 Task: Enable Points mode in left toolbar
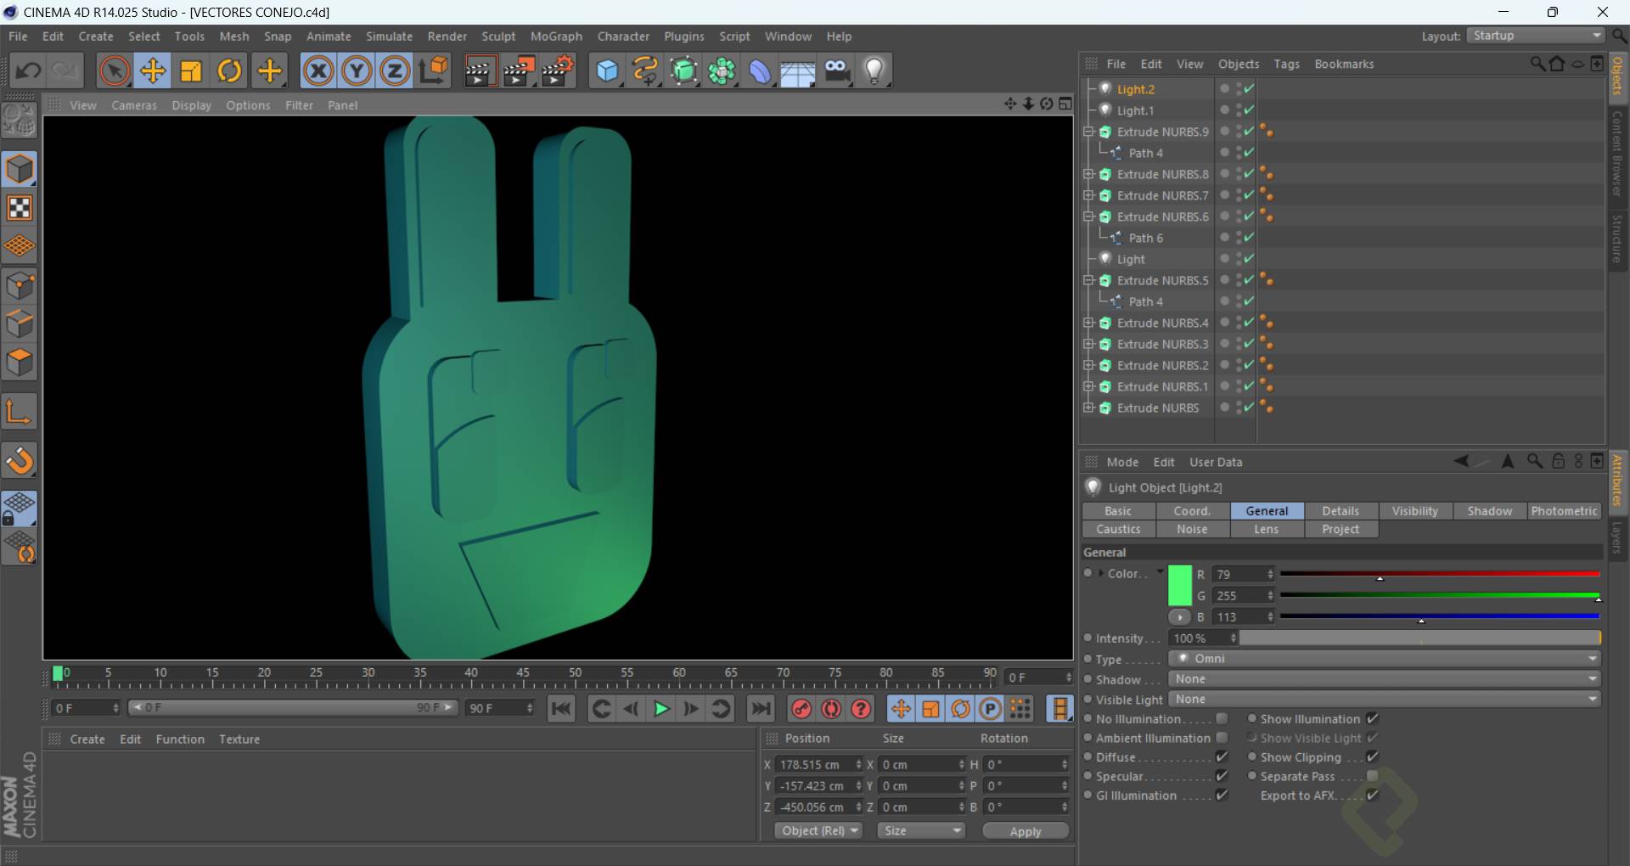pyautogui.click(x=20, y=286)
